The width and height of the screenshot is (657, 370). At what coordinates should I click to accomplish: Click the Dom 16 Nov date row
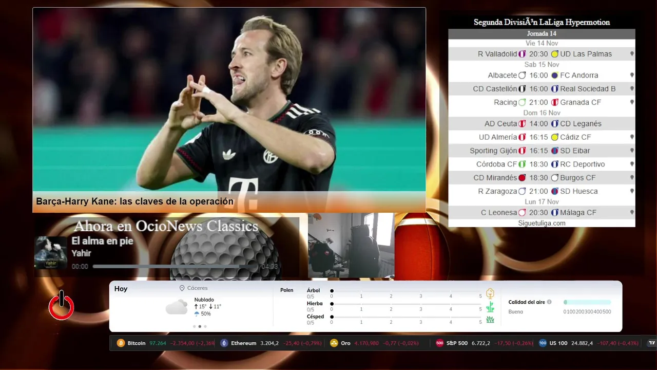542,113
